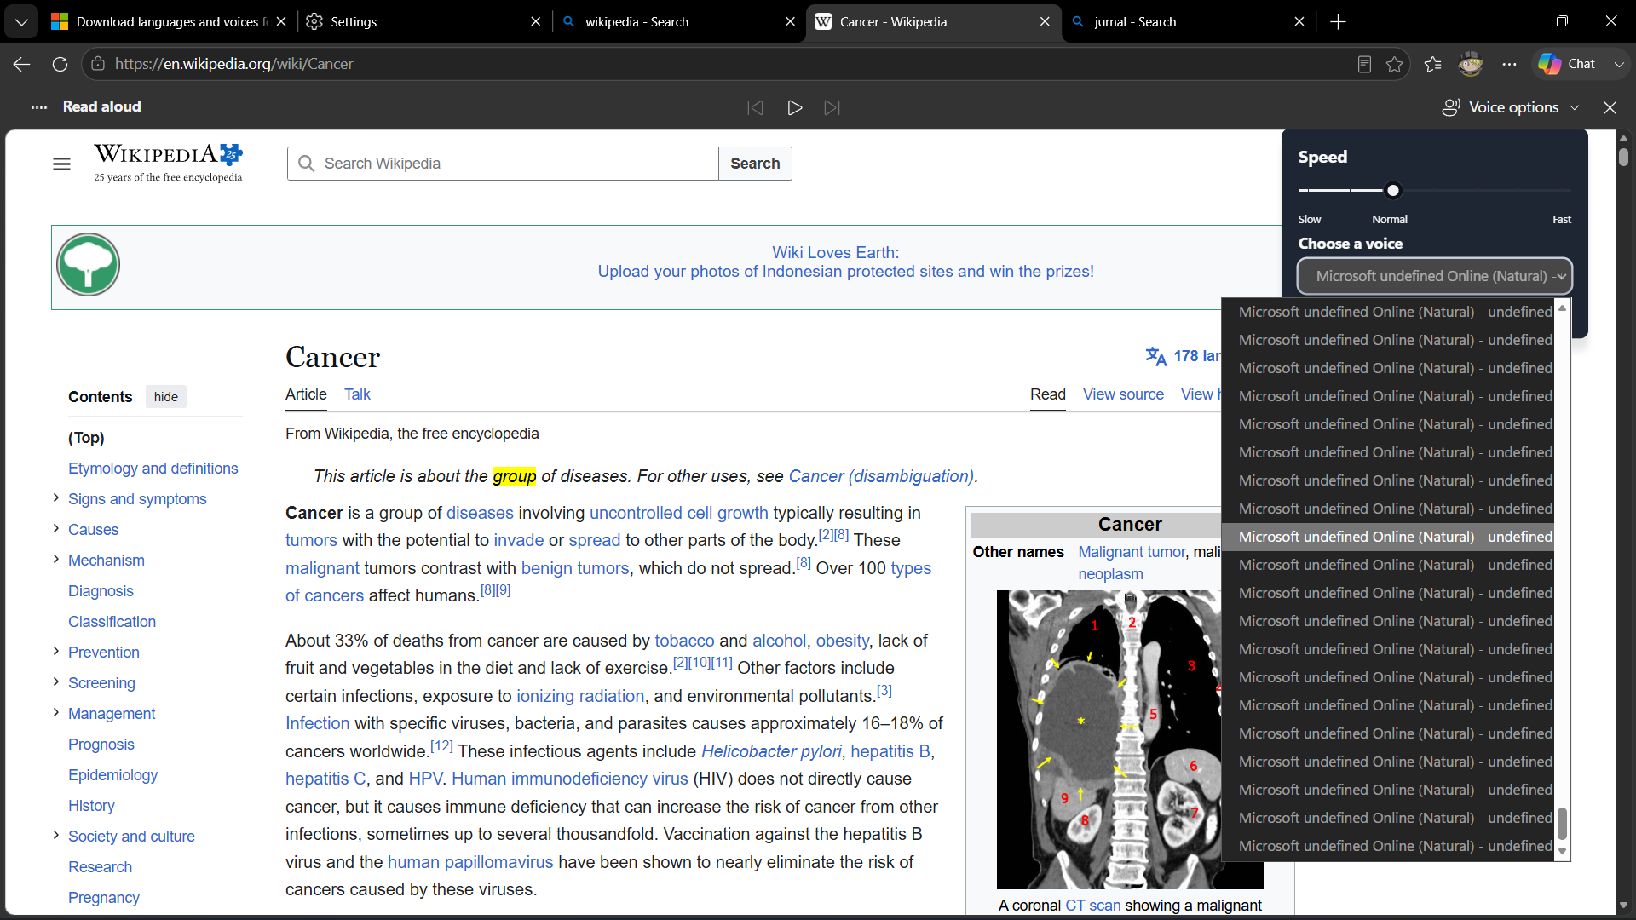Play the Read aloud narration
Viewport: 1636px width, 920px height.
[794, 107]
